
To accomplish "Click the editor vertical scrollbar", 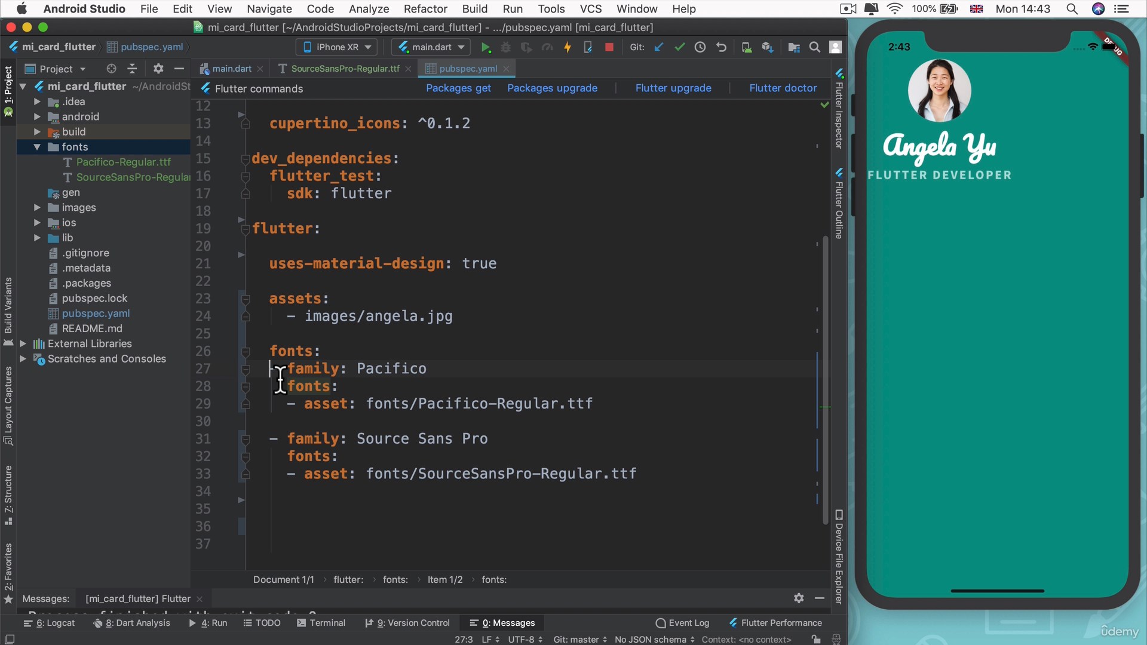I will [x=826, y=379].
